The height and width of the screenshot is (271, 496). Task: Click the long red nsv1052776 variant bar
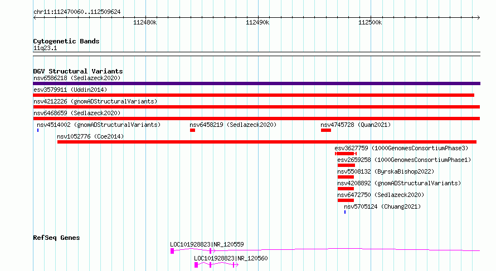pyautogui.click(x=266, y=142)
